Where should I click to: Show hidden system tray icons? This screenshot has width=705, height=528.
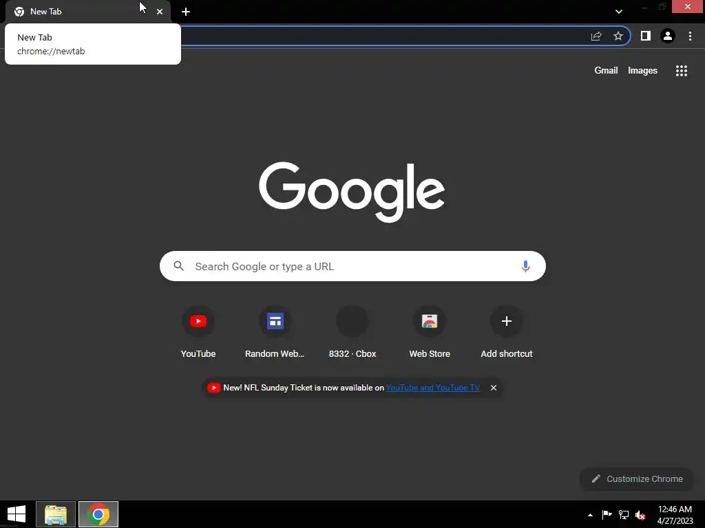590,515
